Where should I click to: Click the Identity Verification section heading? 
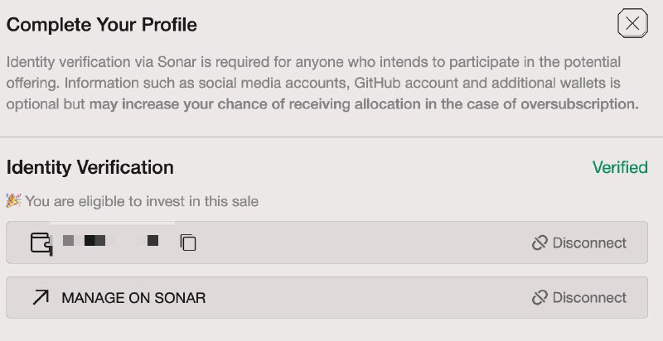(x=90, y=167)
